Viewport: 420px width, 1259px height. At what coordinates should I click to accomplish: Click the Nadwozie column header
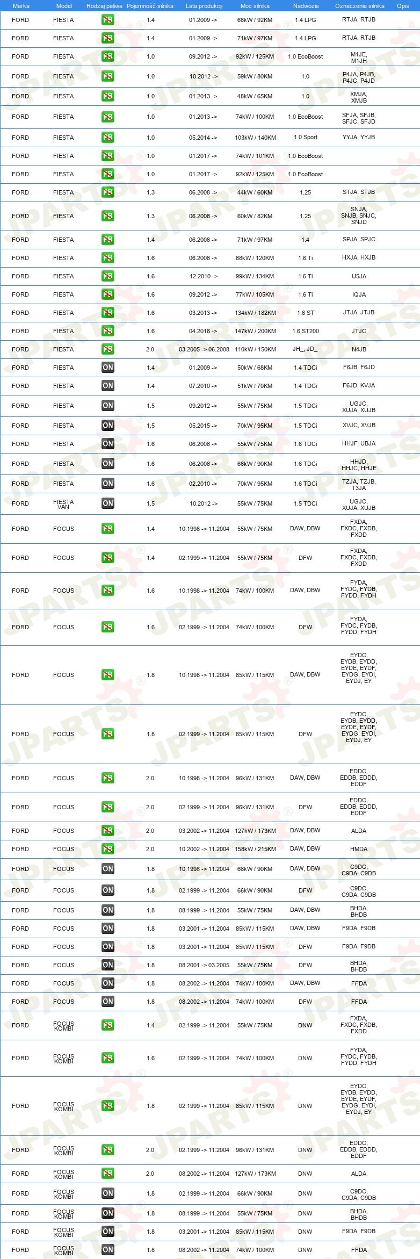pyautogui.click(x=306, y=6)
